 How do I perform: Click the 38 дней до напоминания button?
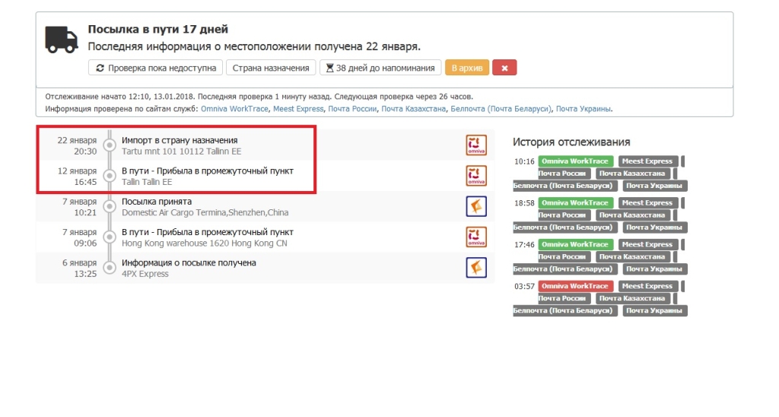(380, 68)
